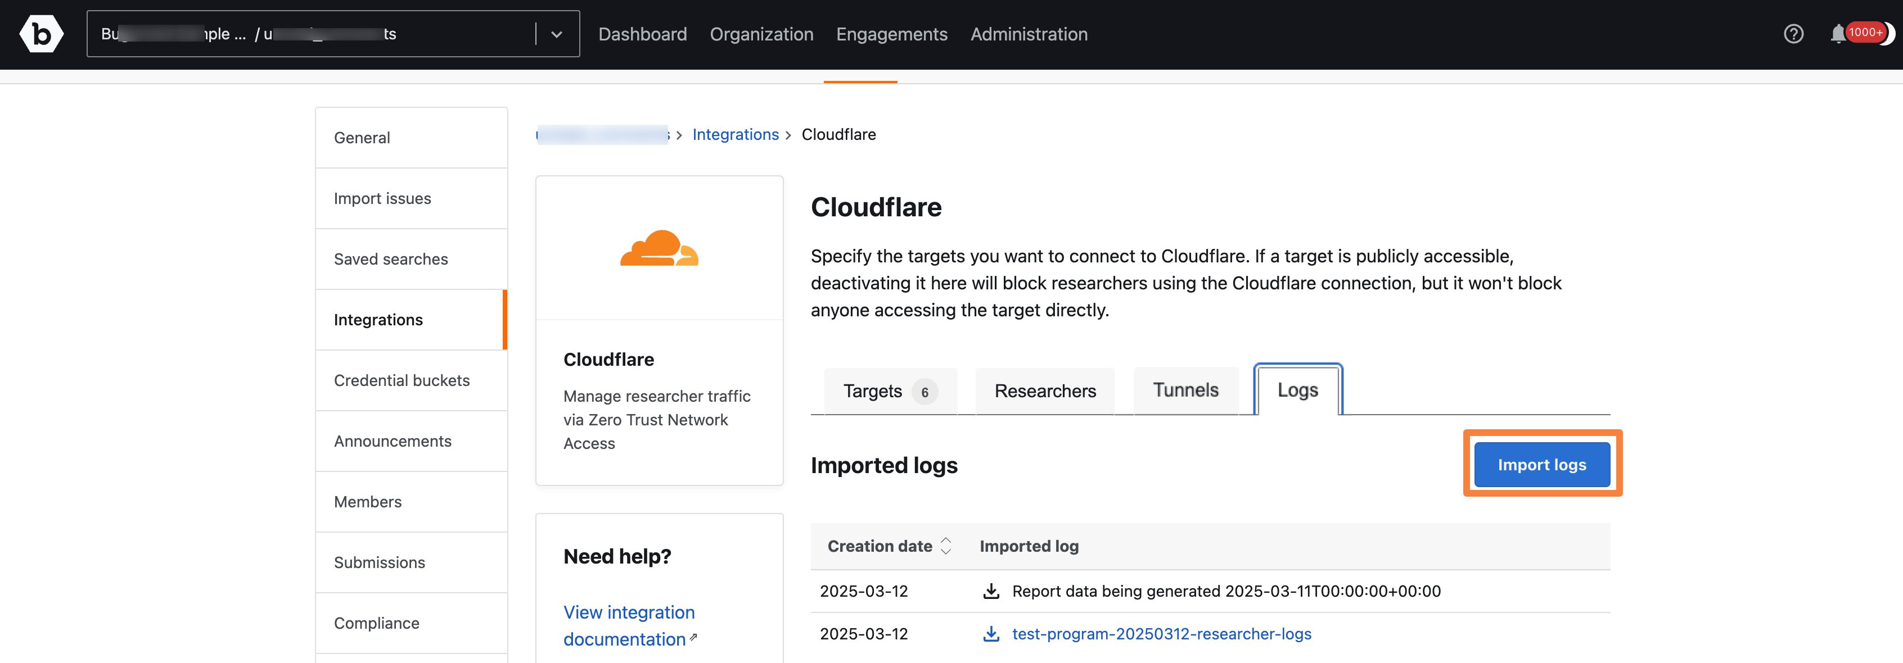Click the Targets count badge 6
The image size is (1903, 663).
[924, 392]
